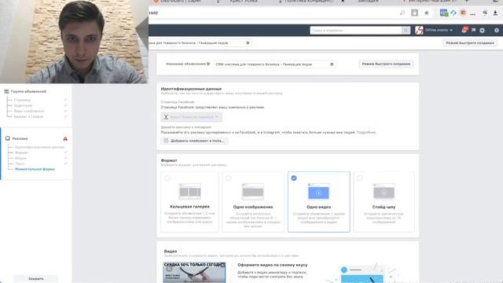
Task: Click the Слайд-шоу slideshow illustration icon
Action: (384, 191)
